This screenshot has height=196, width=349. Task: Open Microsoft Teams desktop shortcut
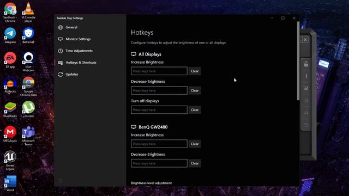pos(28,136)
